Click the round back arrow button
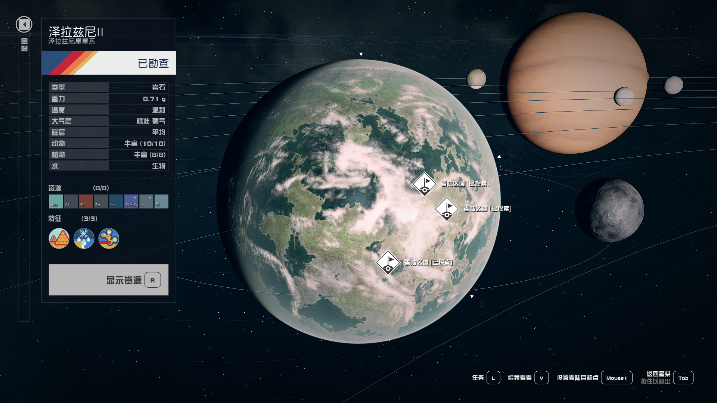The height and width of the screenshot is (403, 717). click(x=24, y=25)
